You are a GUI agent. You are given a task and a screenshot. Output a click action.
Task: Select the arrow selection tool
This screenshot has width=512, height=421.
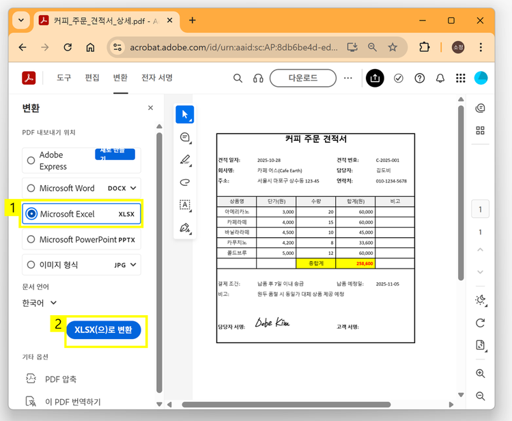click(x=185, y=114)
